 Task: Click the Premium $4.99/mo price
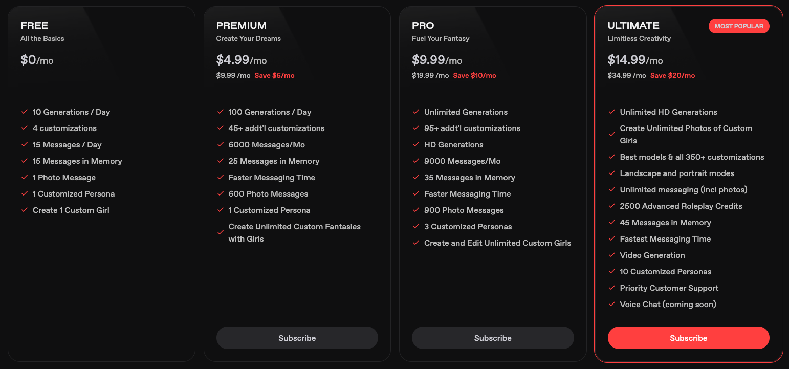click(241, 60)
